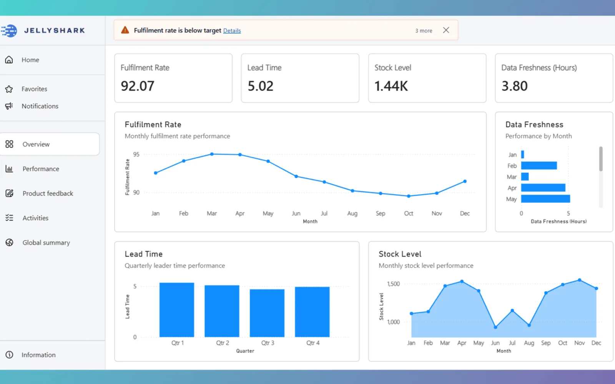Click the Qtr 4 lead time bar
The height and width of the screenshot is (384, 615).
(312, 312)
